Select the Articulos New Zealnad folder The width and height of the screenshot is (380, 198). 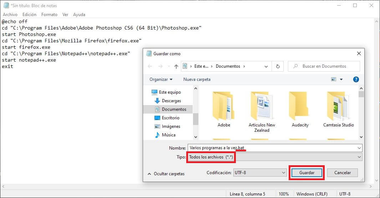[x=262, y=112]
